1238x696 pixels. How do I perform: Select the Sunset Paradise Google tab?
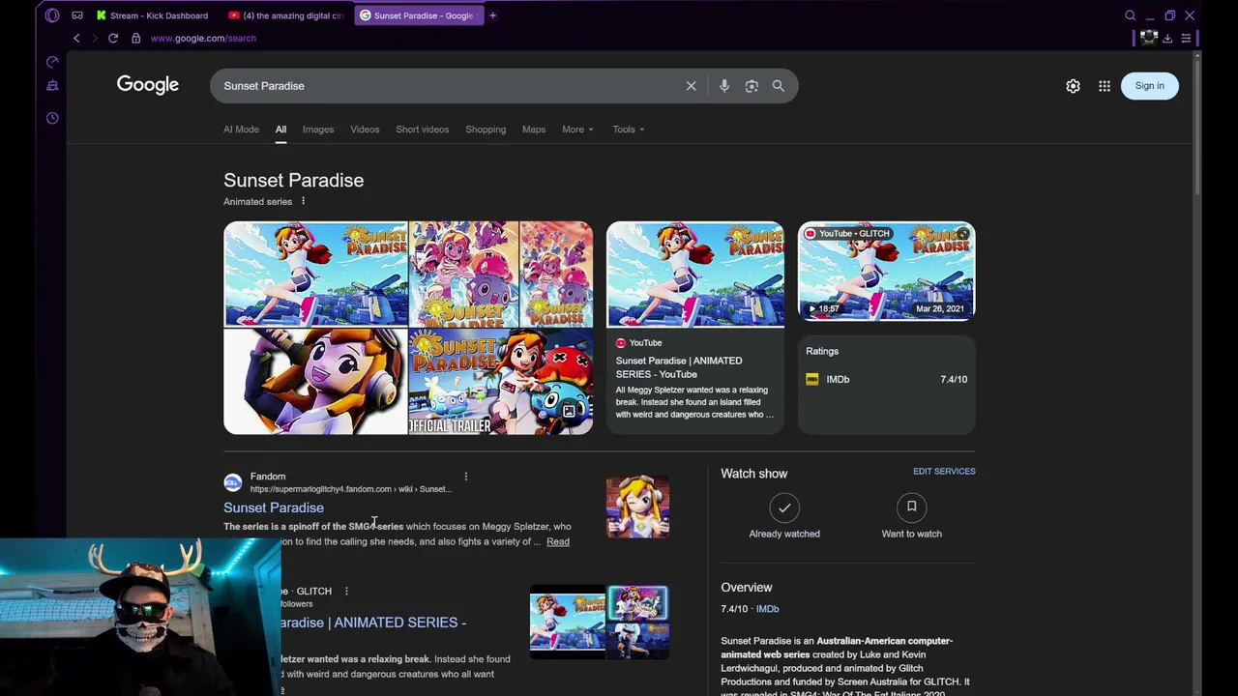[x=418, y=15]
